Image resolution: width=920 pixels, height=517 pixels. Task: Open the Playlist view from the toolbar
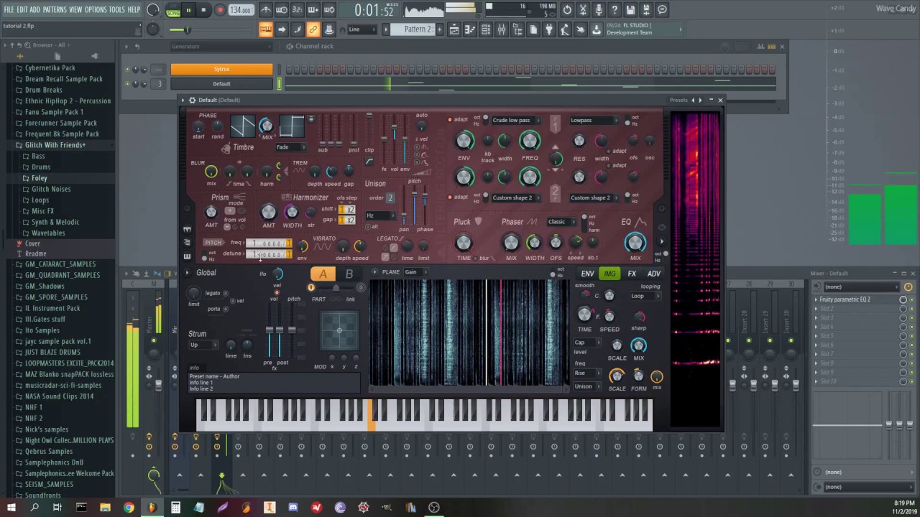[x=454, y=29]
